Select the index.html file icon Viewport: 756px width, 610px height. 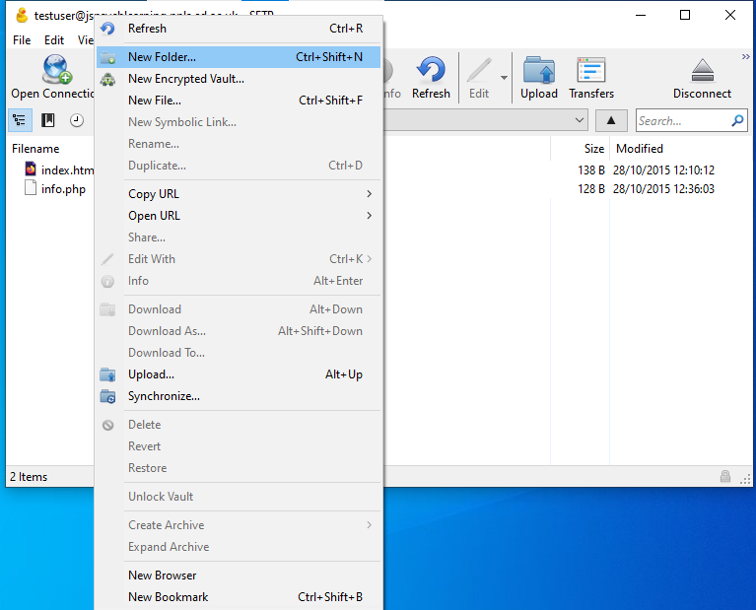click(x=31, y=169)
